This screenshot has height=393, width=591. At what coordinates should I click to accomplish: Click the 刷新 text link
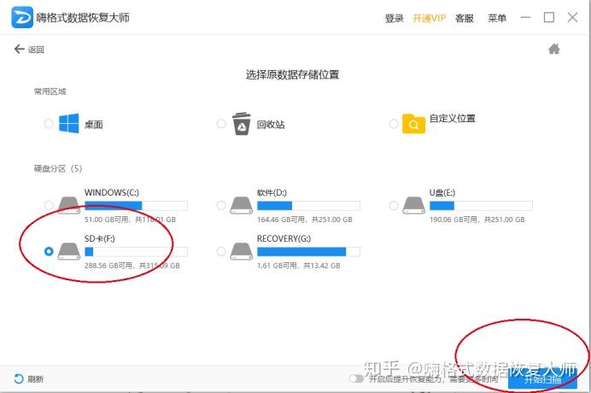pyautogui.click(x=35, y=379)
